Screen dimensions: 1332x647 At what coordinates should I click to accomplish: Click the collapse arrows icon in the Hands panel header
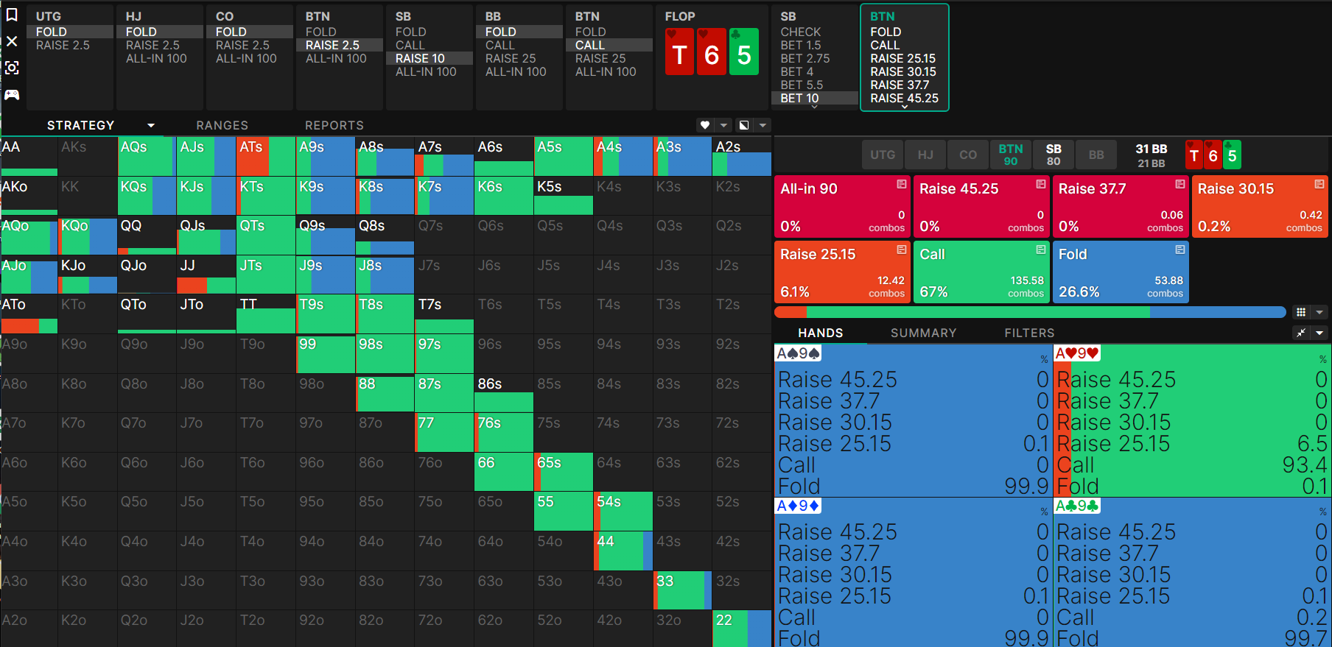tap(1301, 333)
